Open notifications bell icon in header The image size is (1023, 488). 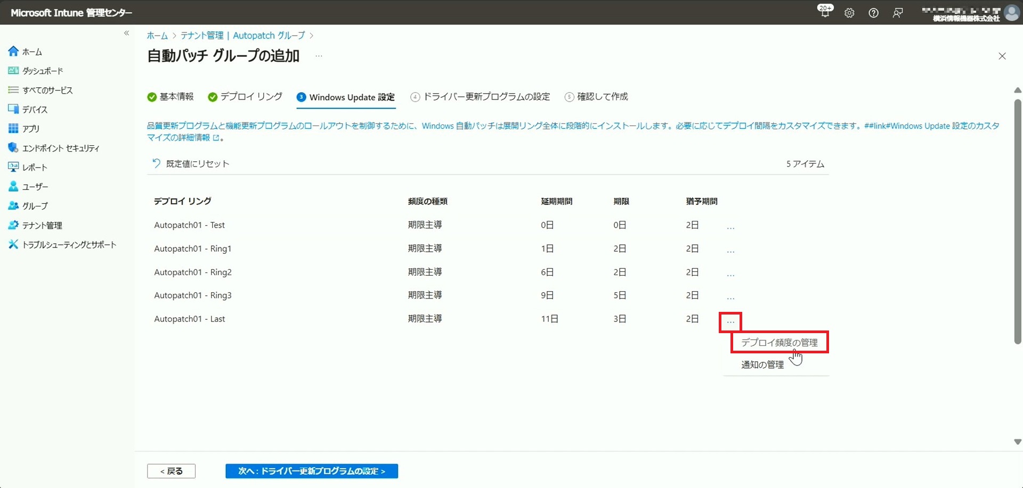pyautogui.click(x=824, y=13)
